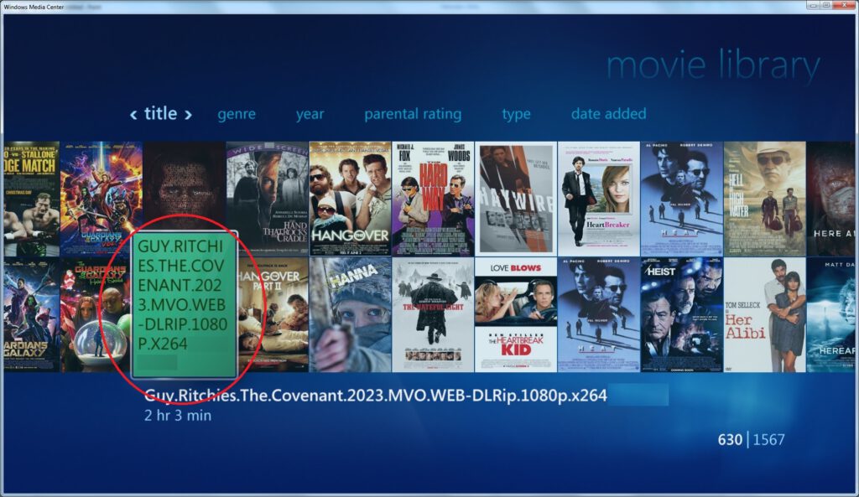The image size is (859, 497).
Task: Open The Hand That Rocks the Cradle
Action: click(268, 199)
